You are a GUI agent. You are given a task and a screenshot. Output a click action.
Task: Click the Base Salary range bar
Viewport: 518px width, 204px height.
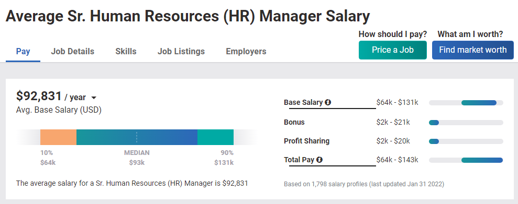point(466,103)
